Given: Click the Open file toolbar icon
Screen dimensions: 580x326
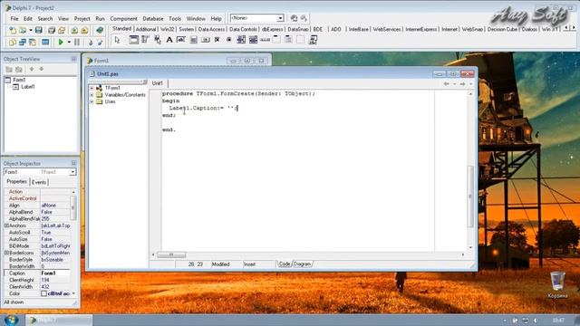Looking at the screenshot, I should point(23,30).
